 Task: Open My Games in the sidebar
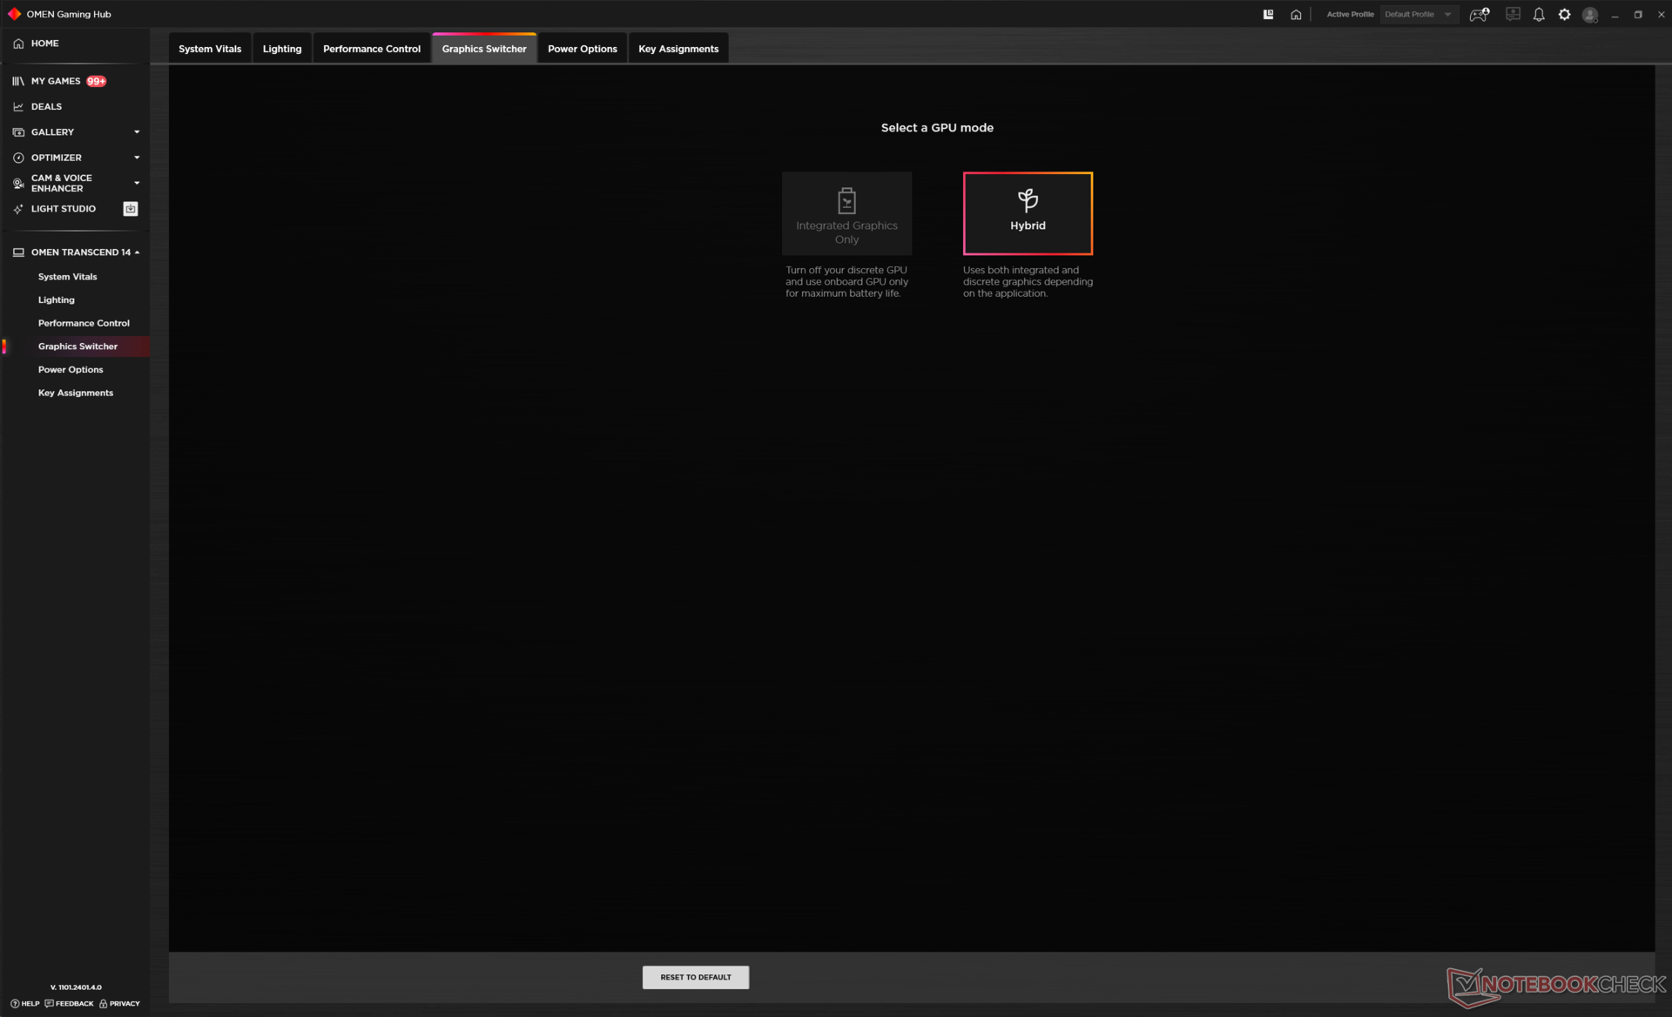pyautogui.click(x=56, y=81)
